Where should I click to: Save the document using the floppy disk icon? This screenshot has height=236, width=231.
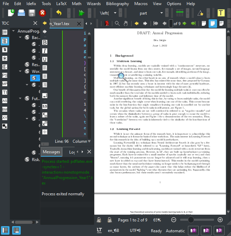pos(32,13)
